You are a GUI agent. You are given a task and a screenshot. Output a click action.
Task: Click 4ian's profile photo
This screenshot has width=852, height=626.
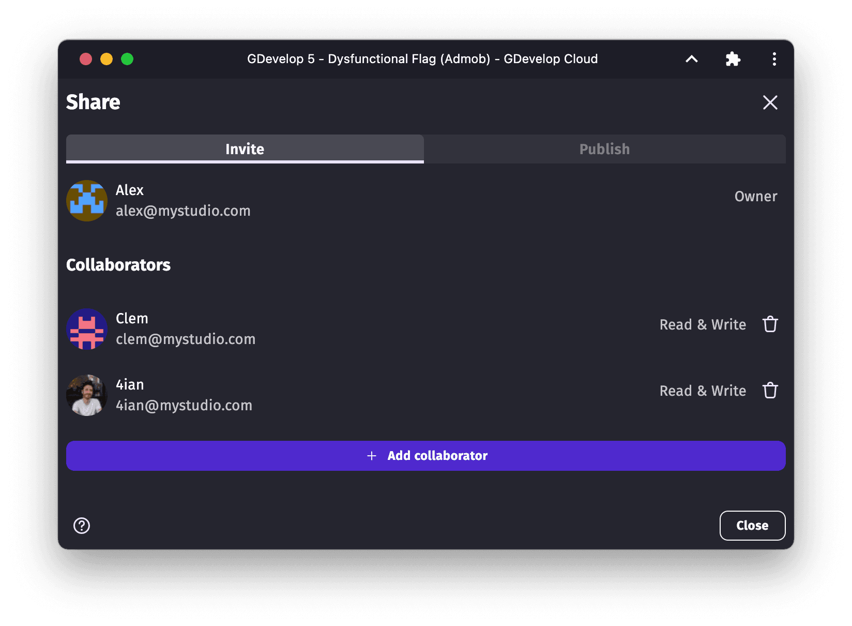click(86, 395)
